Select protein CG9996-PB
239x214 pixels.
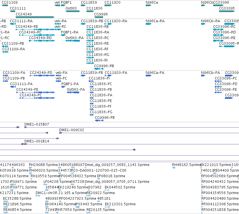tap(105, 117)
